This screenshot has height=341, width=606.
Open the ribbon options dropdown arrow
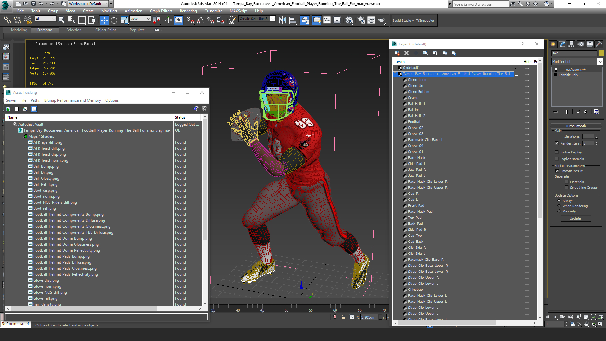pyautogui.click(x=161, y=30)
